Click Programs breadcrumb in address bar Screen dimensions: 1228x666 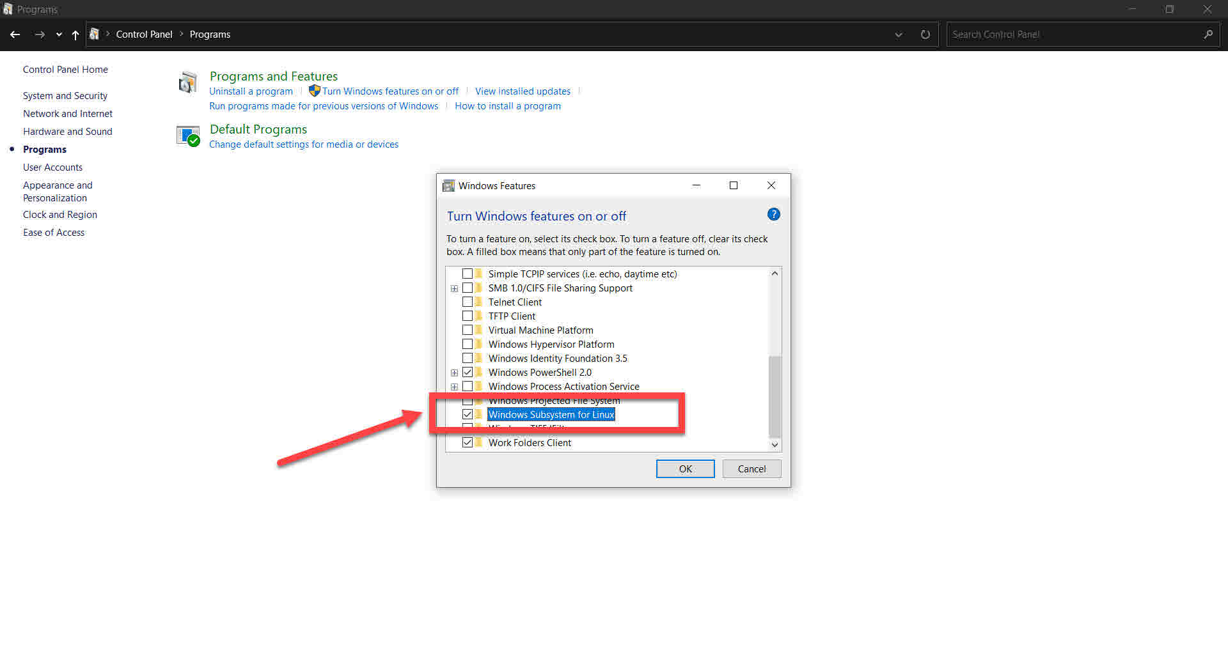(210, 35)
